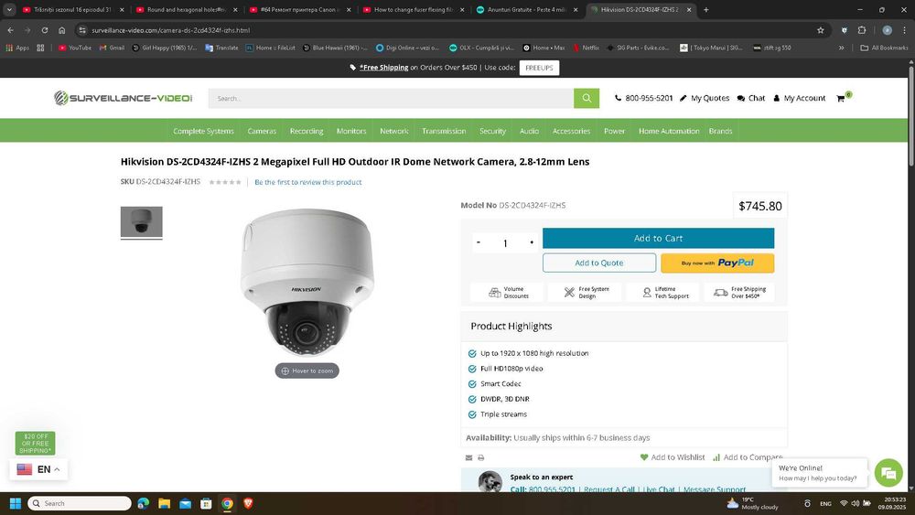
Task: Click the email product envelope icon
Action: pos(468,458)
